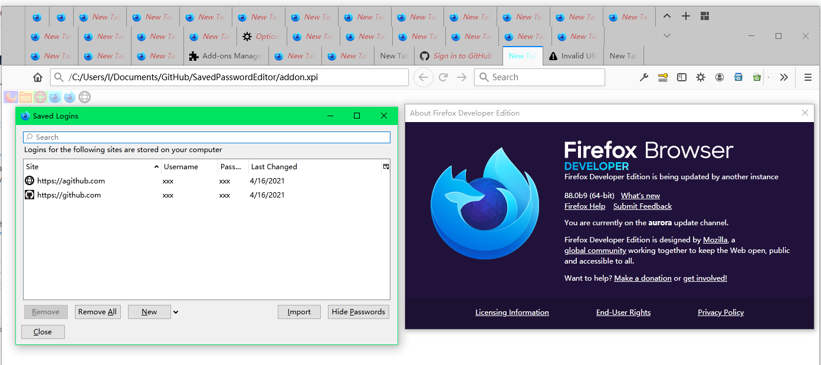This screenshot has height=365, width=821.
Task: Sort logins by the Site column header
Action: [x=92, y=167]
